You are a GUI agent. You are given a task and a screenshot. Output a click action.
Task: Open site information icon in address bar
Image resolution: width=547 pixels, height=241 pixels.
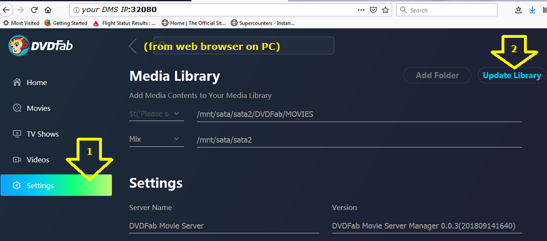[x=77, y=10]
